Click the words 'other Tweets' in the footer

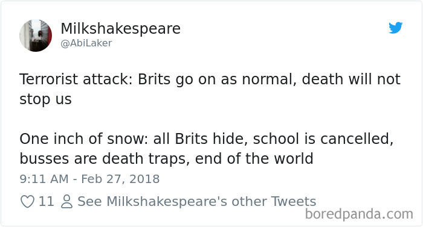tap(274, 202)
